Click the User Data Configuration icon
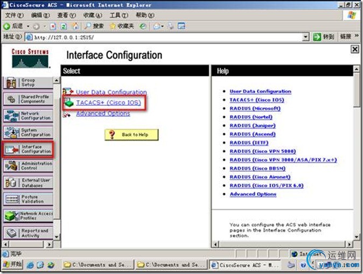This screenshot has width=363, height=274. coord(68,92)
